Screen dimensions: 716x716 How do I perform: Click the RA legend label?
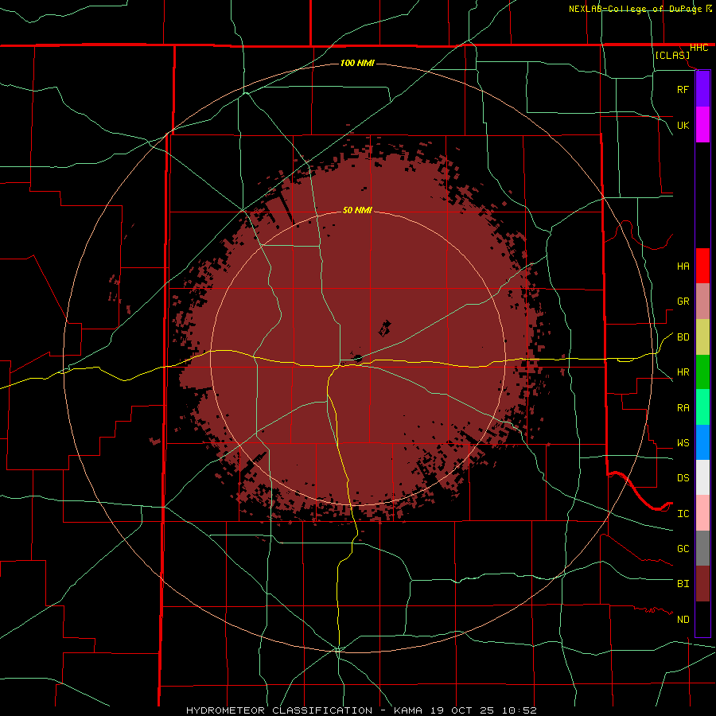(x=683, y=408)
